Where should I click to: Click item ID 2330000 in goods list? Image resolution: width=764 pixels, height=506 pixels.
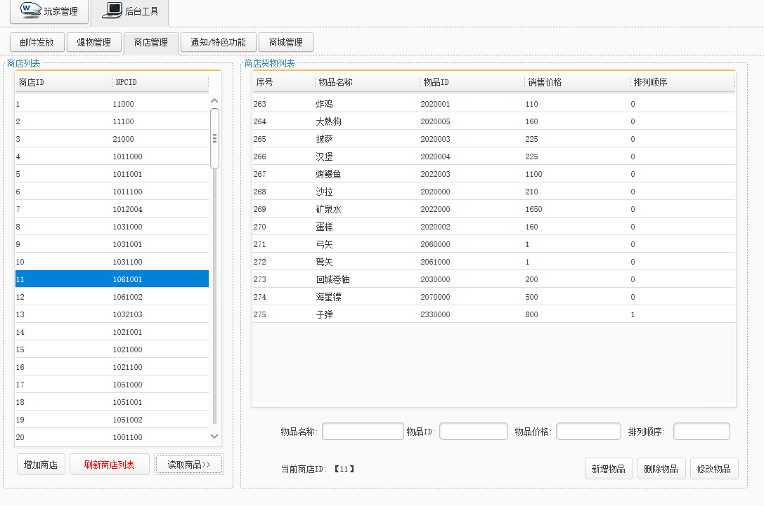point(435,315)
